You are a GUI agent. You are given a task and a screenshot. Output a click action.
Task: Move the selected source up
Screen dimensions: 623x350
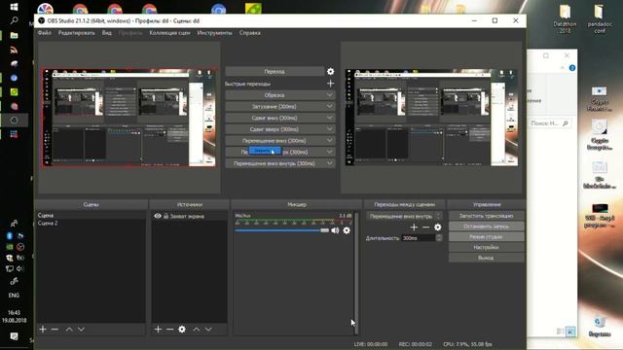click(197, 330)
